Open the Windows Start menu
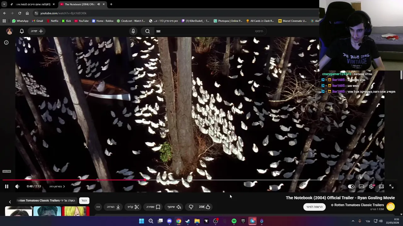 tap(142, 221)
